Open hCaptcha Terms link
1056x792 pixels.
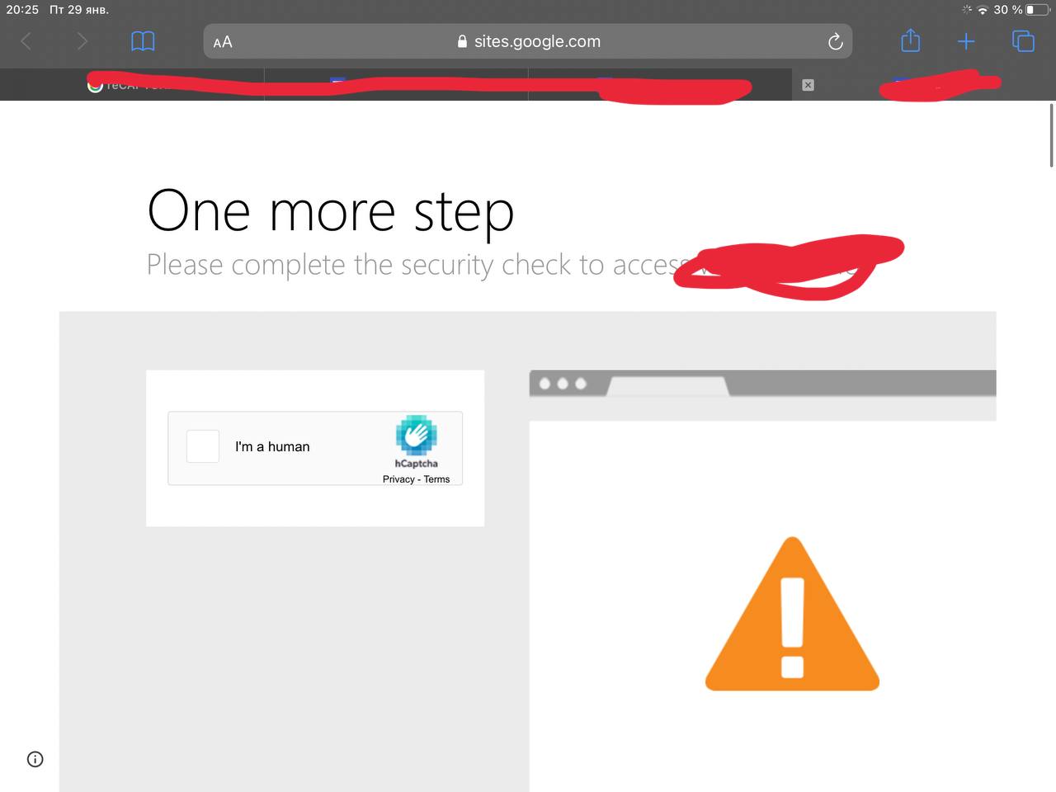coord(437,479)
